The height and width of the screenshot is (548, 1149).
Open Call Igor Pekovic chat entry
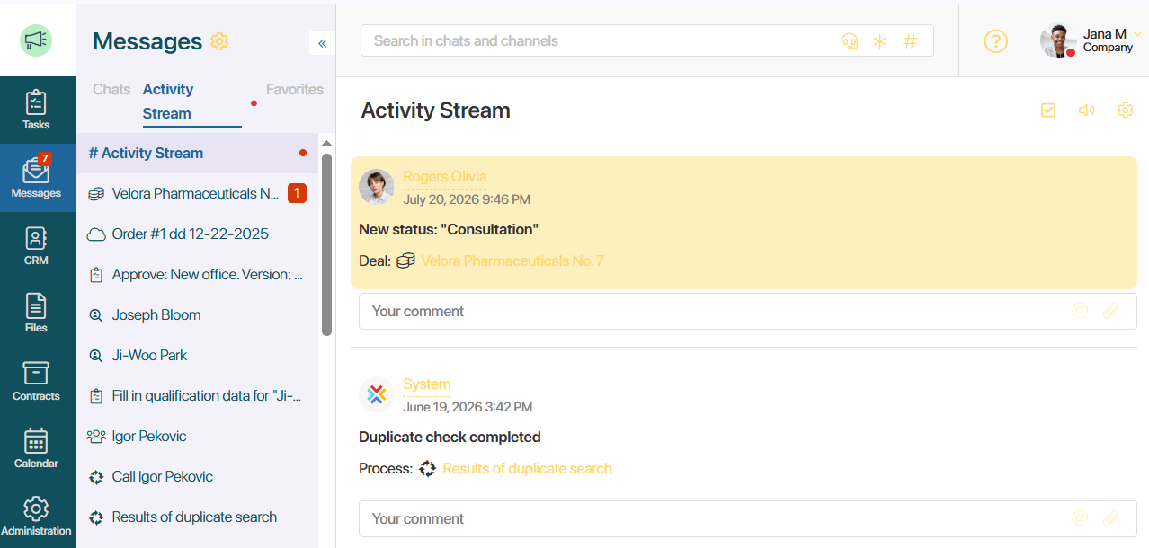[x=197, y=477]
